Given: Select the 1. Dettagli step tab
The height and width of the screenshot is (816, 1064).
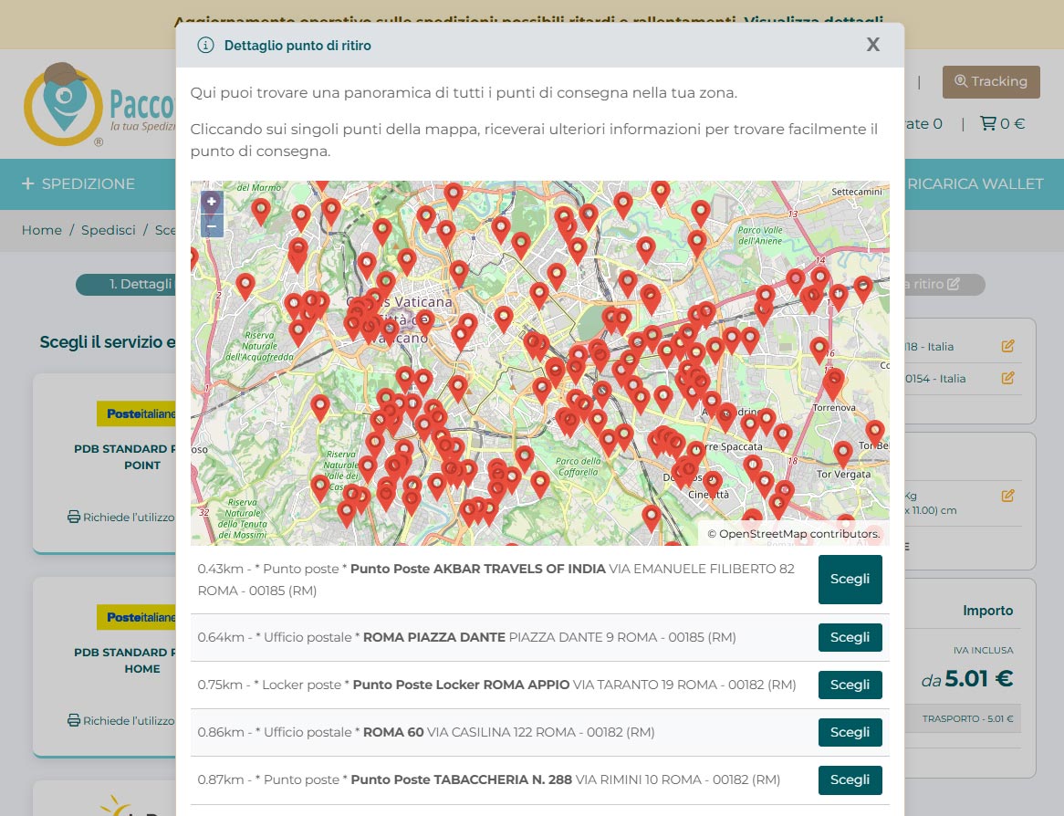Looking at the screenshot, I should point(126,285).
